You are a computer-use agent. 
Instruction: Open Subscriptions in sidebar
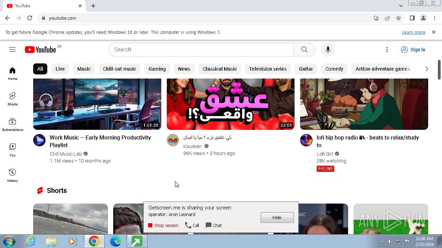(x=12, y=125)
